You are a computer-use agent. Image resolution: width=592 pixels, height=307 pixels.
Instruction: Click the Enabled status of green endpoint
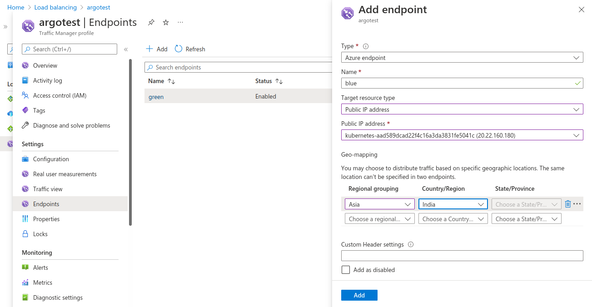(266, 96)
